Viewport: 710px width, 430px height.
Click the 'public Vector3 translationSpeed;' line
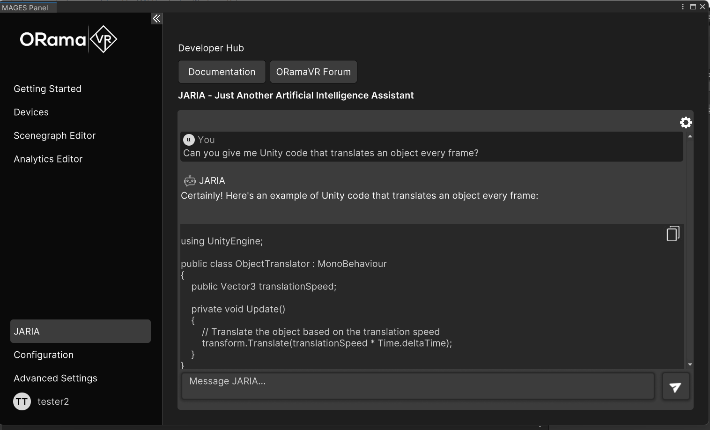pos(264,287)
